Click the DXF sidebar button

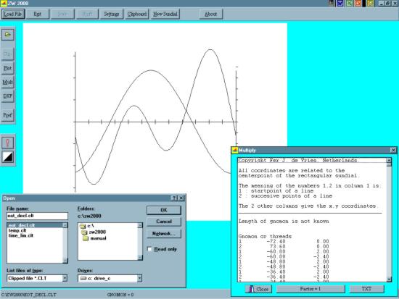coord(8,96)
